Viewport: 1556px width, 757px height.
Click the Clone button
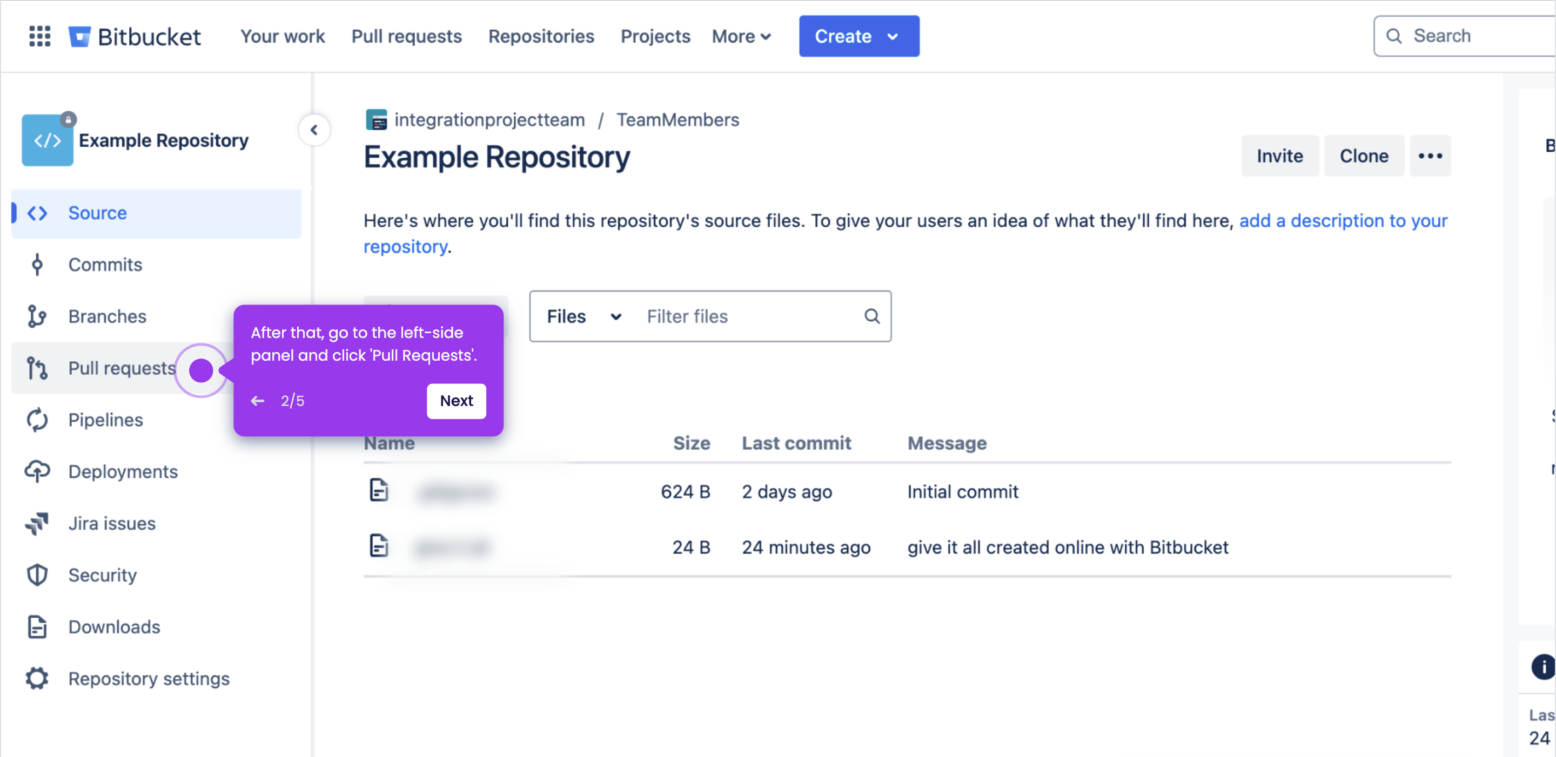[x=1364, y=156]
